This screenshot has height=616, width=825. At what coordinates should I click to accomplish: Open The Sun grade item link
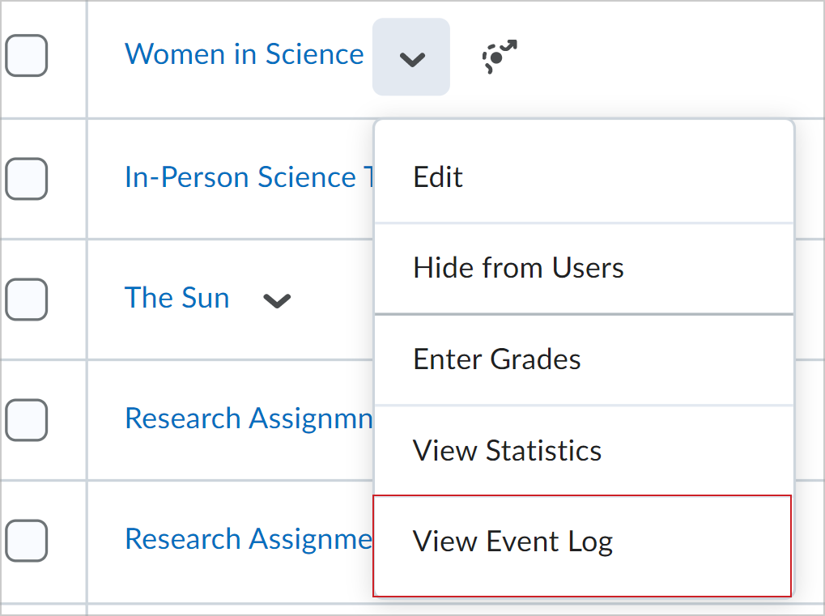pos(176,298)
